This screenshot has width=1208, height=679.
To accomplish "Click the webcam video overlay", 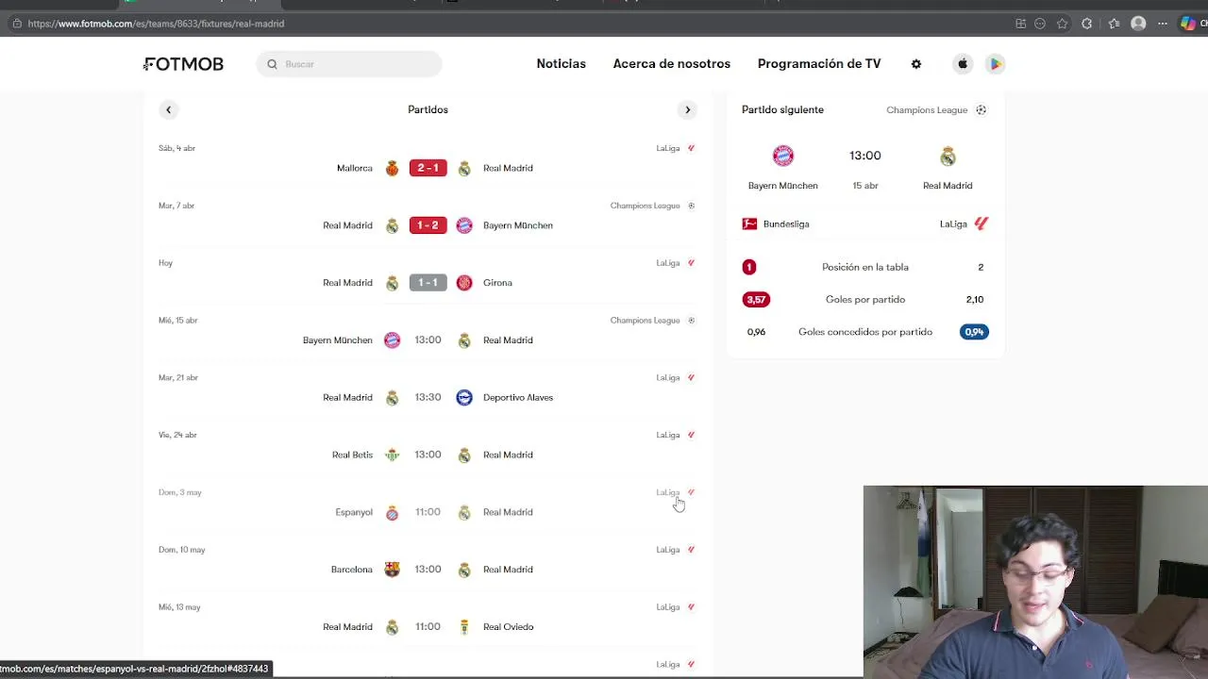I will 1035,582.
